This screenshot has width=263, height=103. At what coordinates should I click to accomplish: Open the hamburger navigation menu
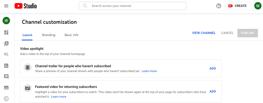(x=6, y=6)
